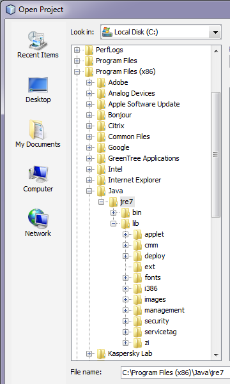
Task: Expand the Analog Devices node
Action: click(x=89, y=93)
